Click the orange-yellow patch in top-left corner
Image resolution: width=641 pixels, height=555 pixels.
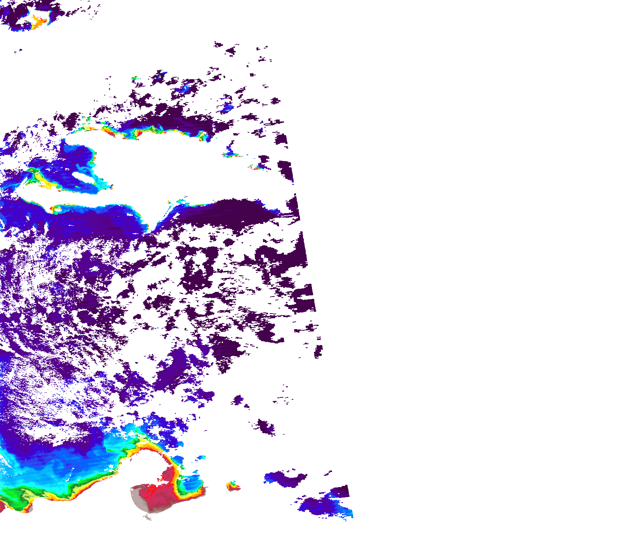pyautogui.click(x=38, y=21)
